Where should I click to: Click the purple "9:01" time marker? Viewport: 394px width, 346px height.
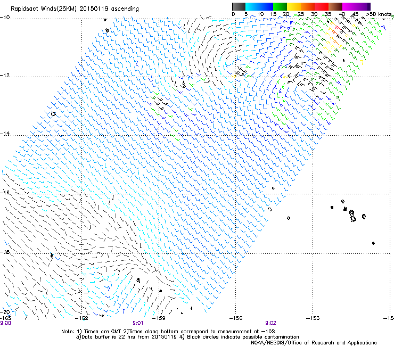pos(138,323)
